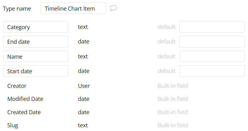Click Category's default value input
The image size is (248, 131).
(212, 27)
